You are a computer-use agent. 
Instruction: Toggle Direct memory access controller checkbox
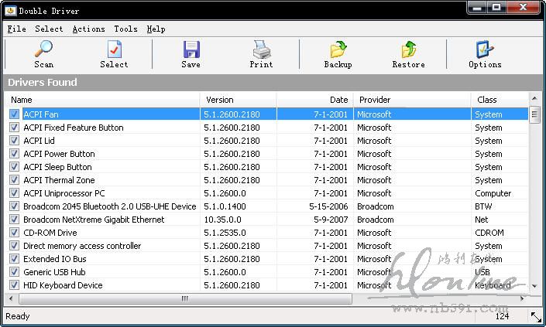[14, 246]
